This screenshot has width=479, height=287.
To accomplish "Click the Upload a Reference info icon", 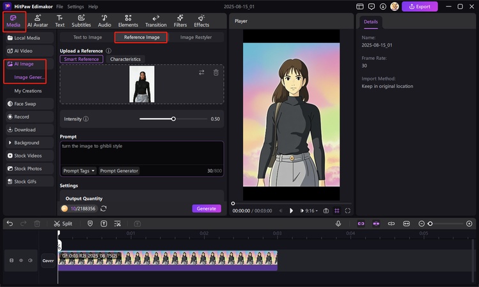I will [109, 50].
